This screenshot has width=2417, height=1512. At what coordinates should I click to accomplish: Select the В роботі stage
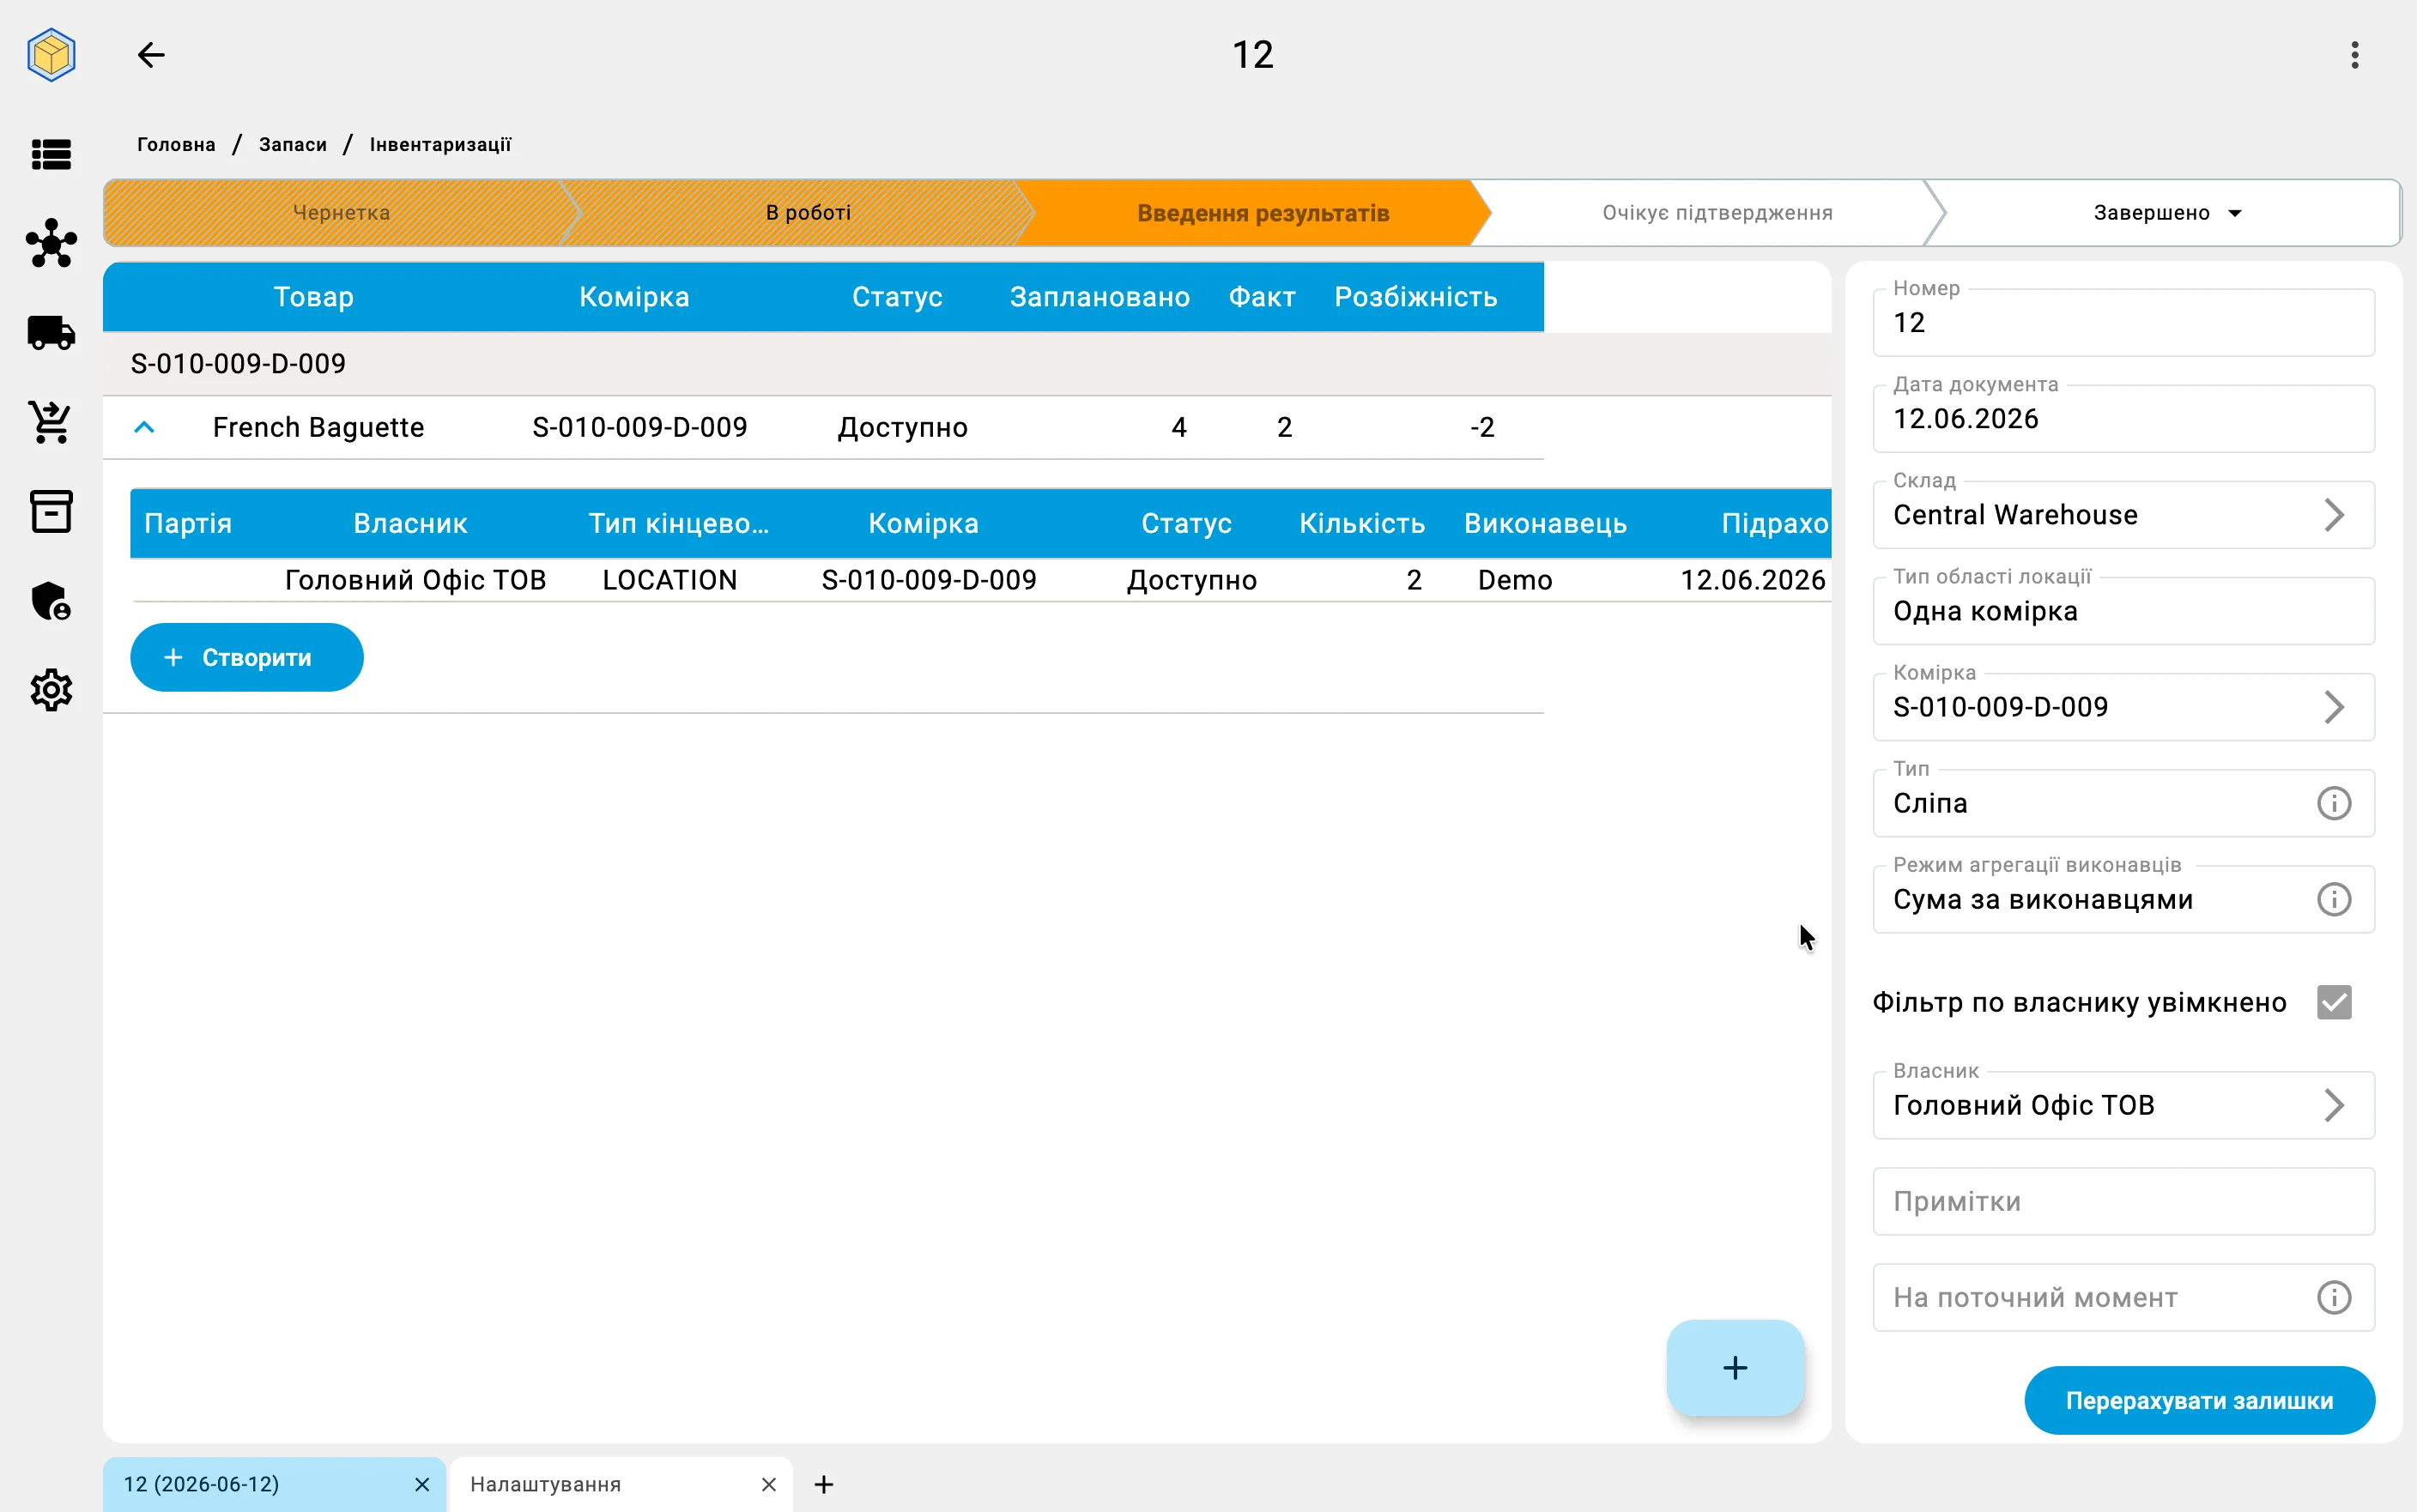[808, 212]
